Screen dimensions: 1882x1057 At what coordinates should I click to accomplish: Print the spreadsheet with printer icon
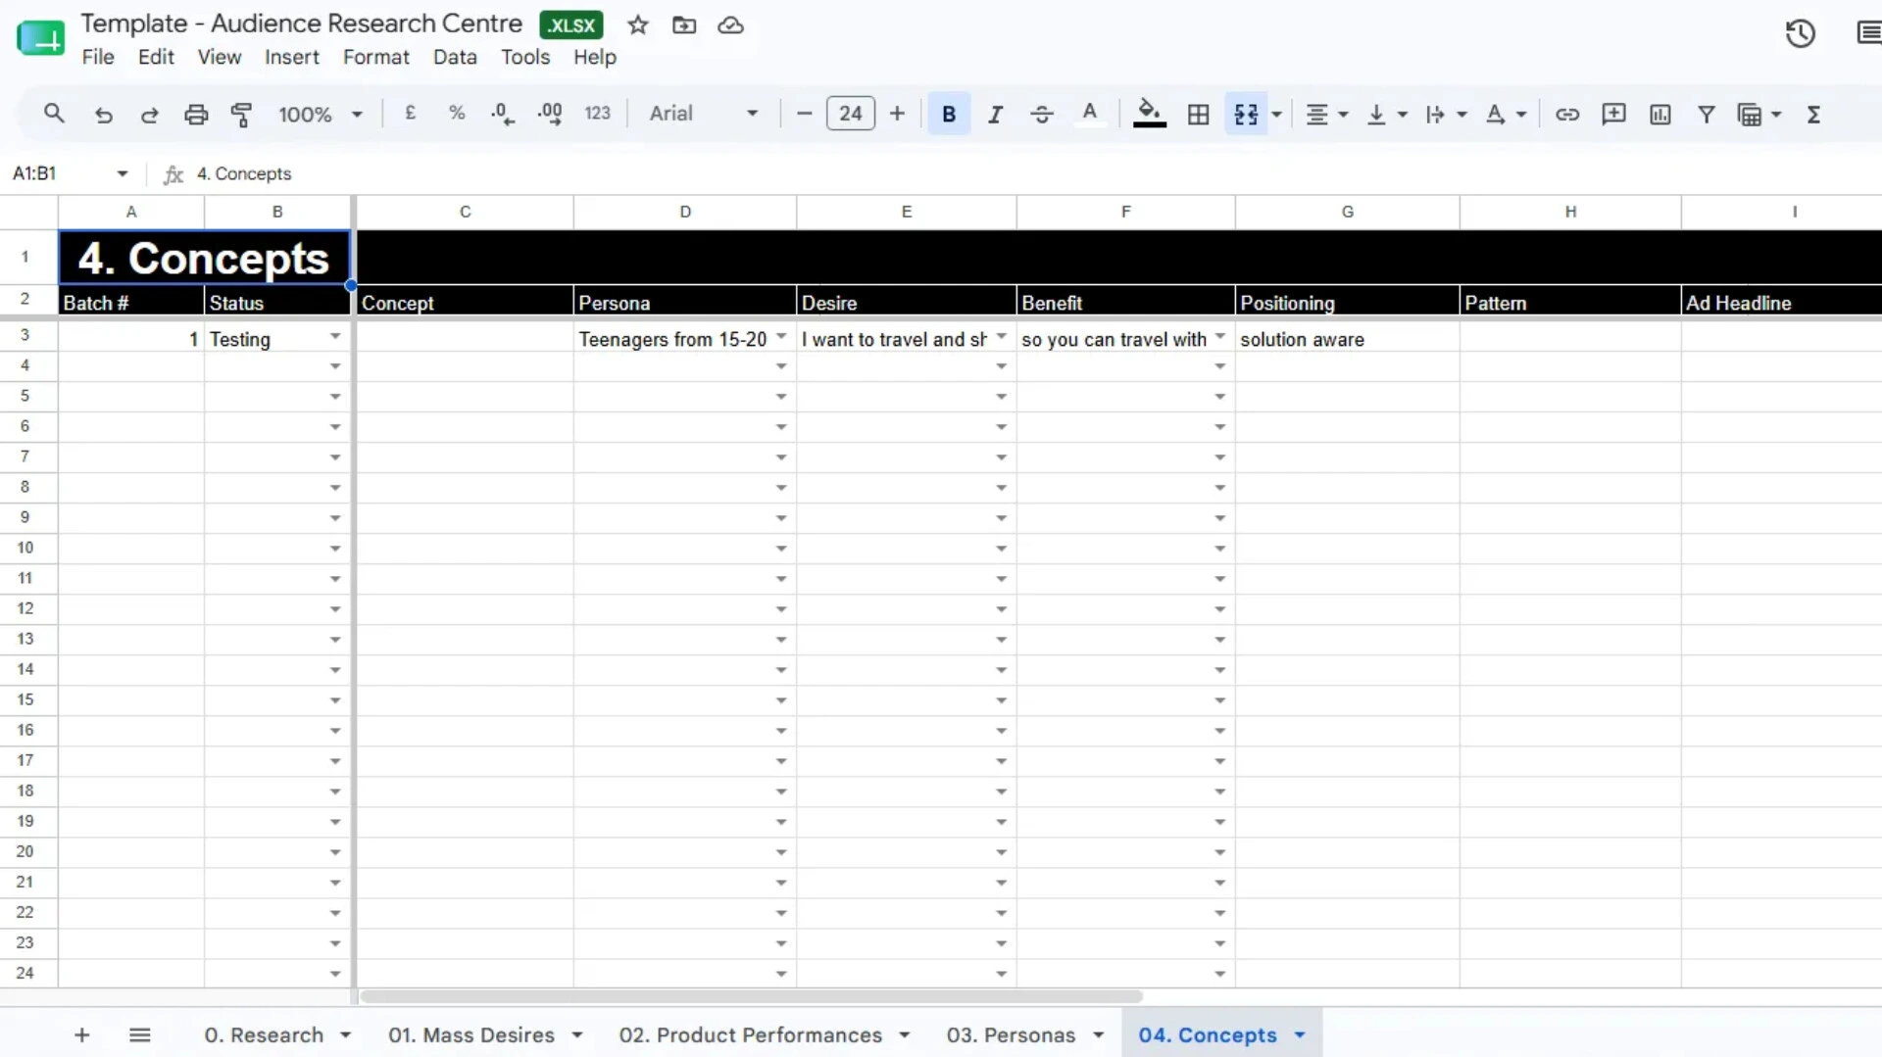tap(196, 115)
